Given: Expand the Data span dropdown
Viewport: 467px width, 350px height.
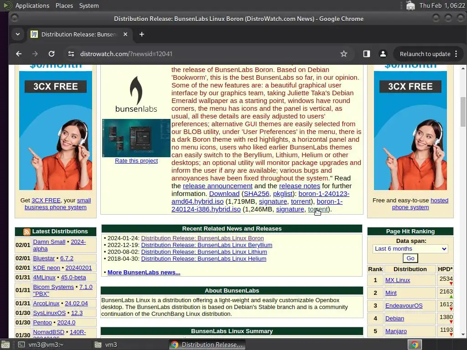Looking at the screenshot, I should coord(410,249).
